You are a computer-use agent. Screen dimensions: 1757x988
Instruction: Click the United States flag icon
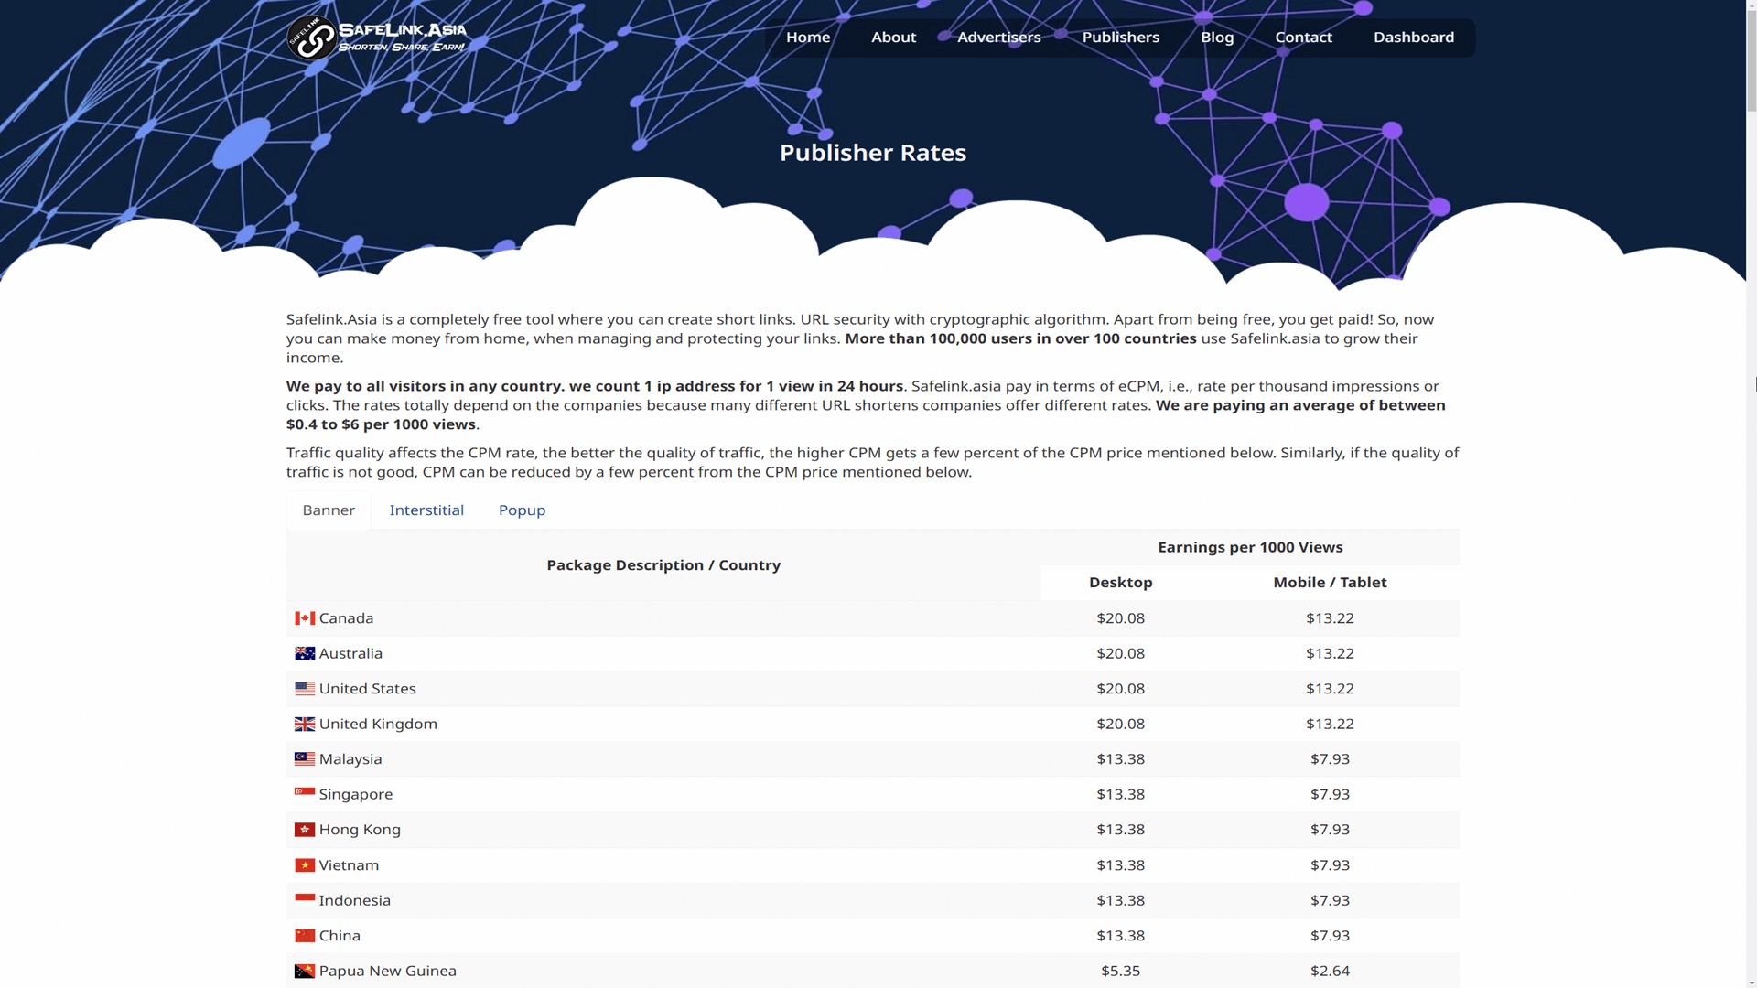(x=303, y=688)
